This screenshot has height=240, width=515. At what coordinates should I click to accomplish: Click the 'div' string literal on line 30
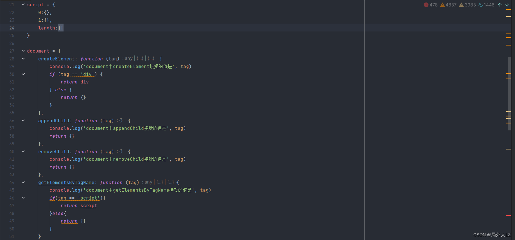click(x=87, y=74)
